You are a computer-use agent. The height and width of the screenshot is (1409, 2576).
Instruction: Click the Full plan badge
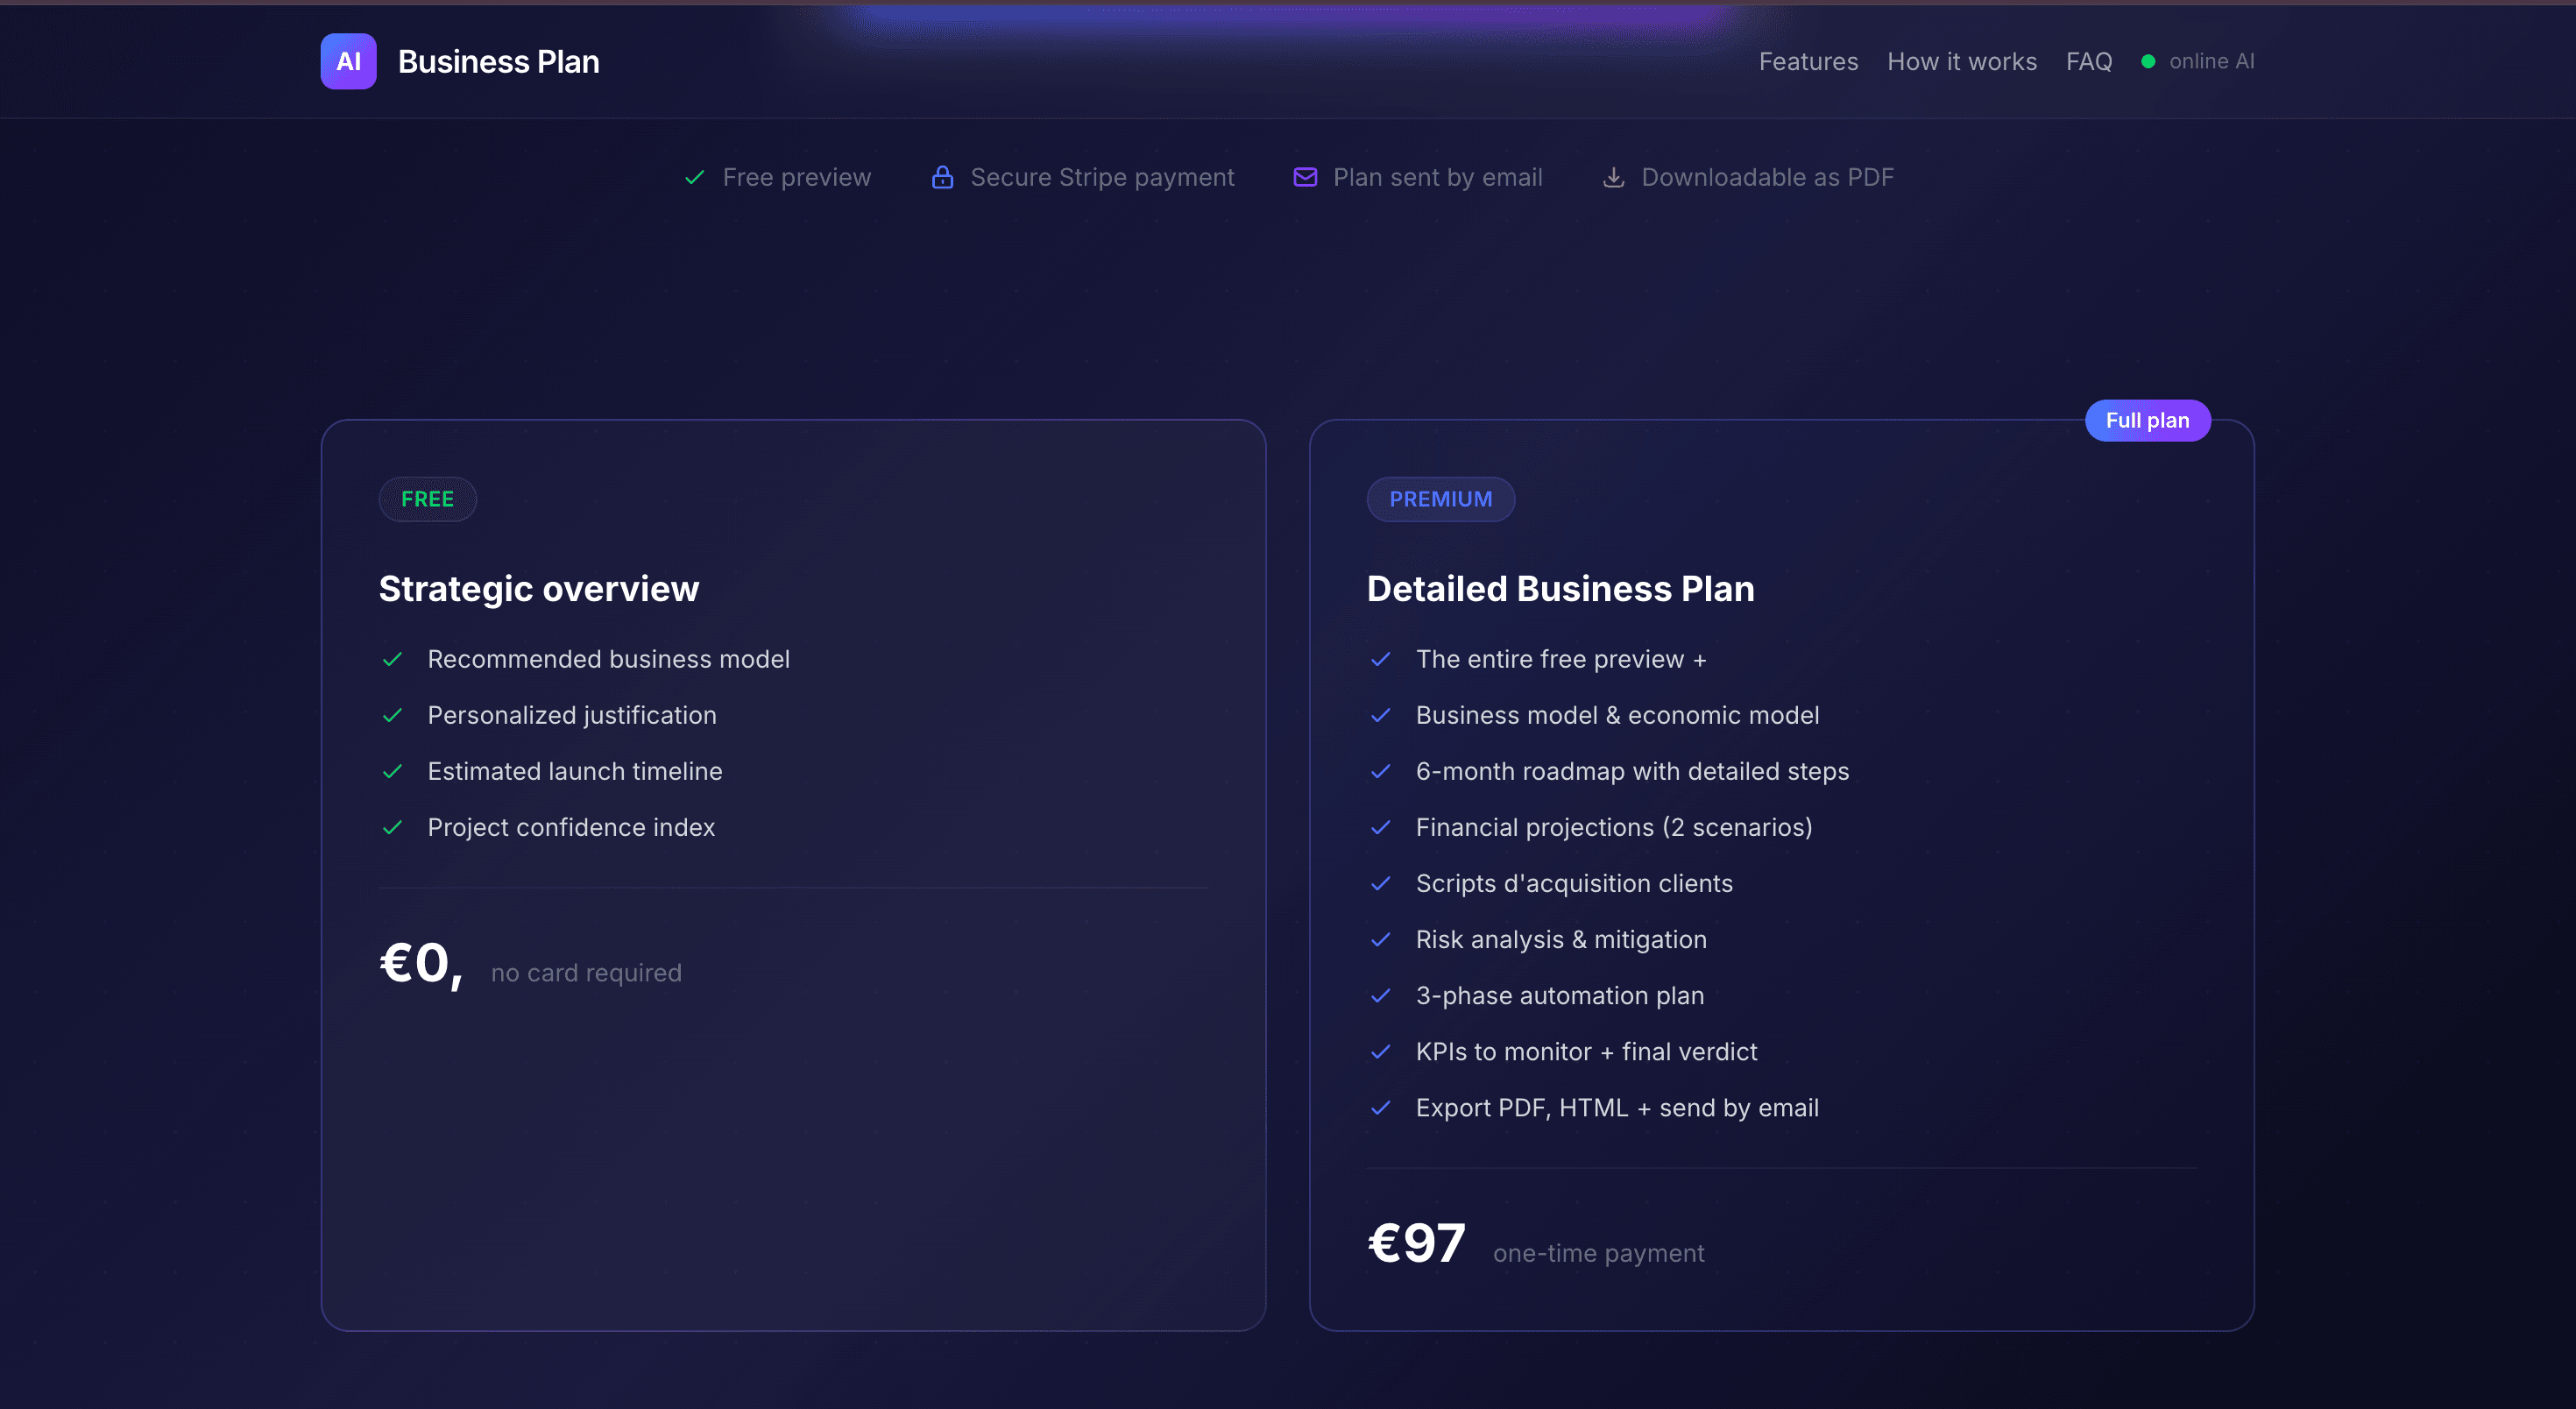[x=2147, y=420]
